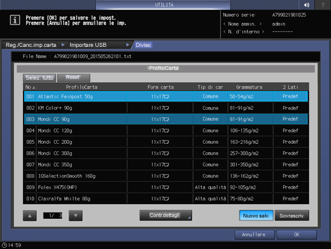Image resolution: width=331 pixels, height=249 pixels.
Task: Deselect row 003 Mondi CC 90g
Action: pyautogui.click(x=166, y=119)
